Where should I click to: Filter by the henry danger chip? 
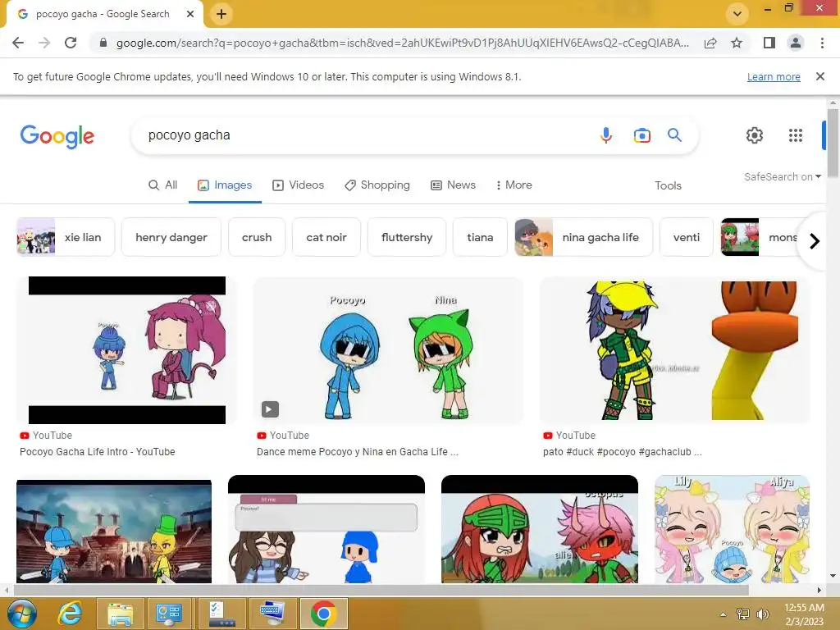(171, 237)
